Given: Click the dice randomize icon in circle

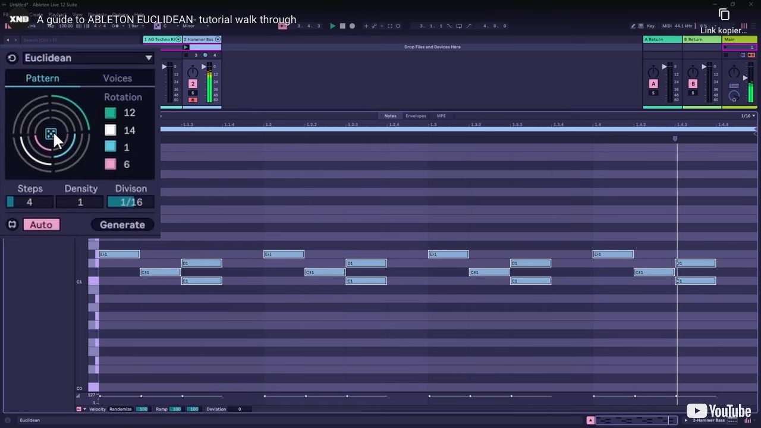Looking at the screenshot, I should [51, 134].
